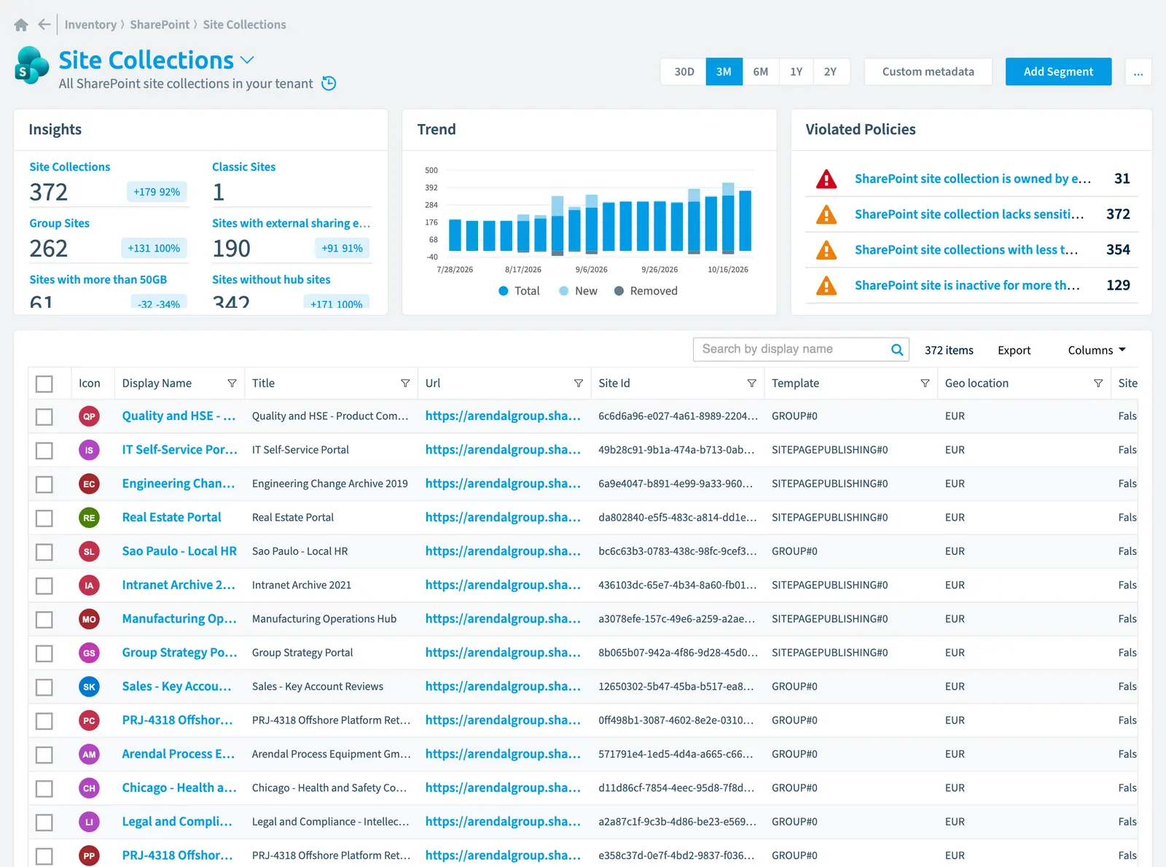Click the EC avatar icon

(x=89, y=484)
